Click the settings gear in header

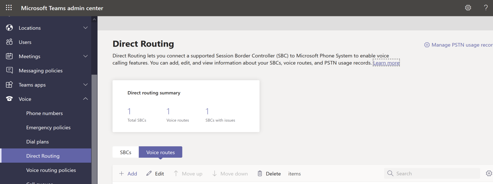click(468, 8)
